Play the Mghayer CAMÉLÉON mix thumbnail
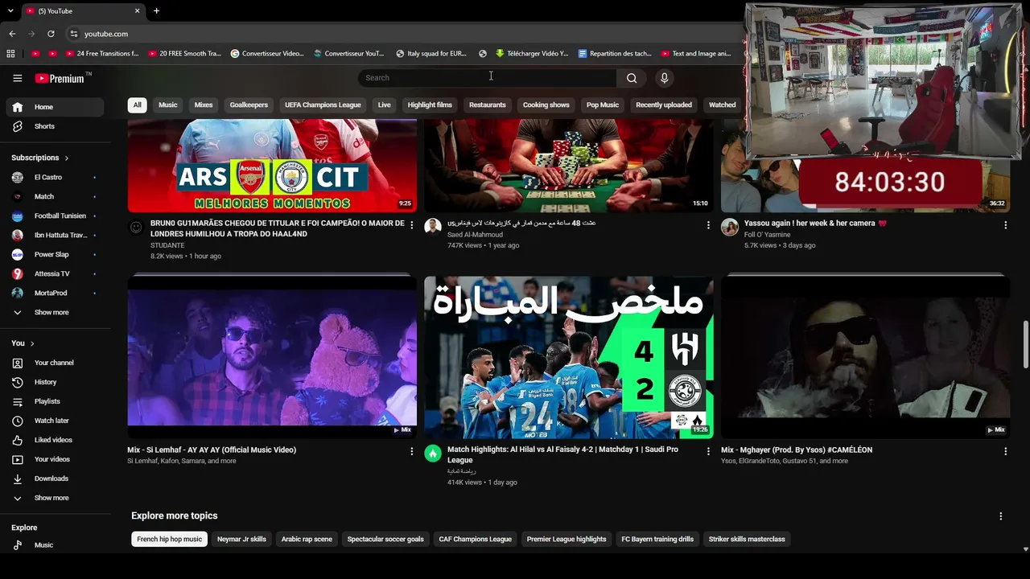1030x579 pixels. tap(865, 356)
